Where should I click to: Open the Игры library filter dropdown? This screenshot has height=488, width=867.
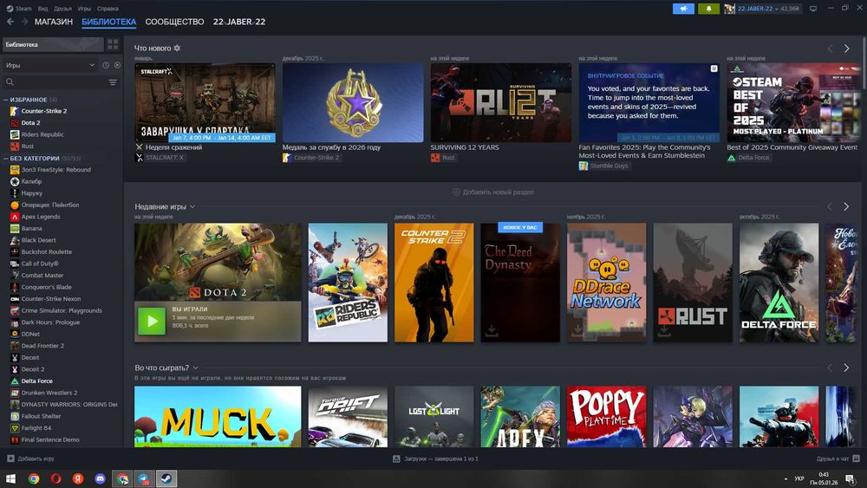(49, 65)
